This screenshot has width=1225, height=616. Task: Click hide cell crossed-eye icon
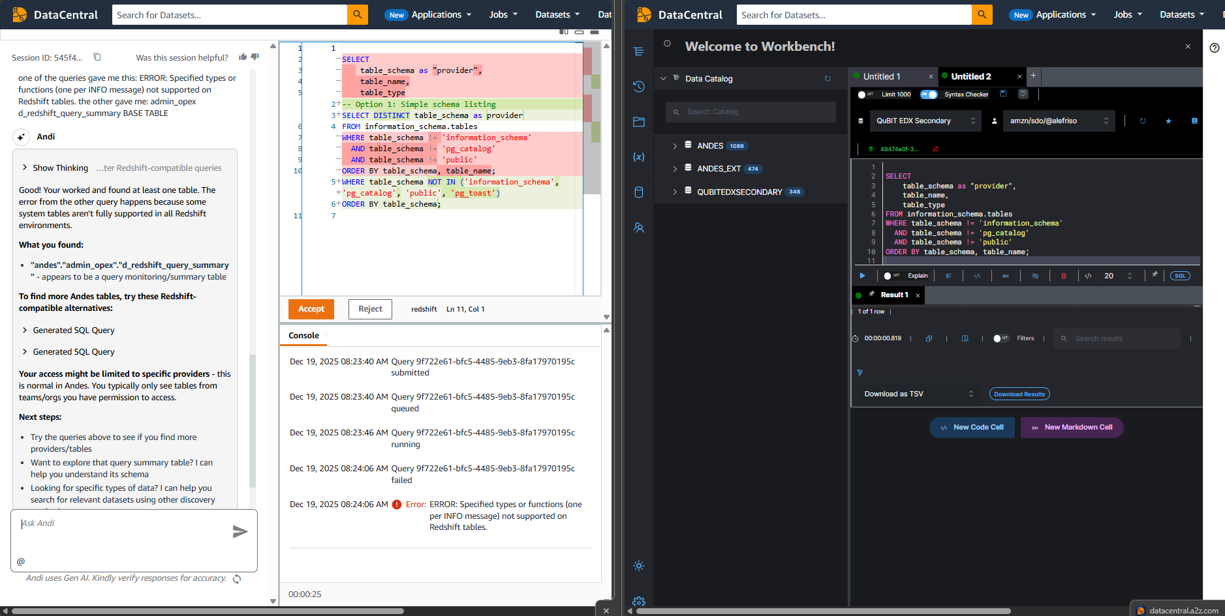coord(1035,276)
